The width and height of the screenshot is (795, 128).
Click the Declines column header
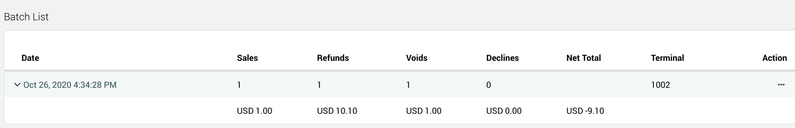click(x=502, y=58)
